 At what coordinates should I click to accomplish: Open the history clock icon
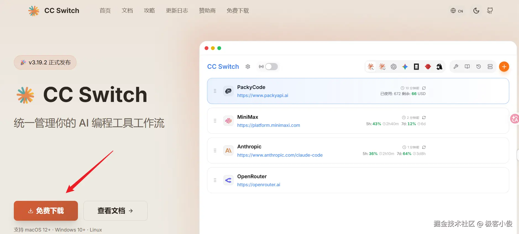click(479, 67)
